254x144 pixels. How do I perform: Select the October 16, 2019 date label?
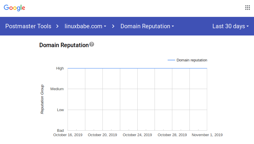(x=68, y=135)
